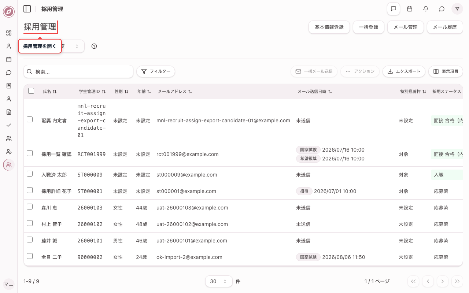Check the box for 藤井 誠
The image size is (469, 293).
coord(30,240)
